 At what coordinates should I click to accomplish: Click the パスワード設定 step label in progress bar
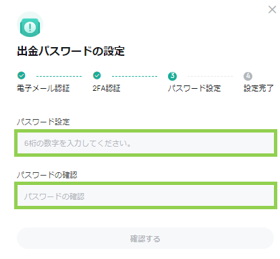click(194, 88)
